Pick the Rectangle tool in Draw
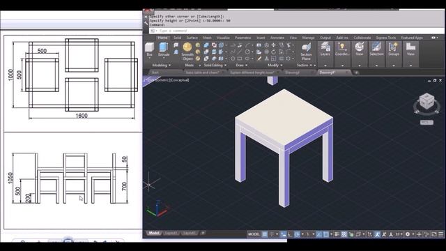Screen dimensions: 446x251 point(240,59)
